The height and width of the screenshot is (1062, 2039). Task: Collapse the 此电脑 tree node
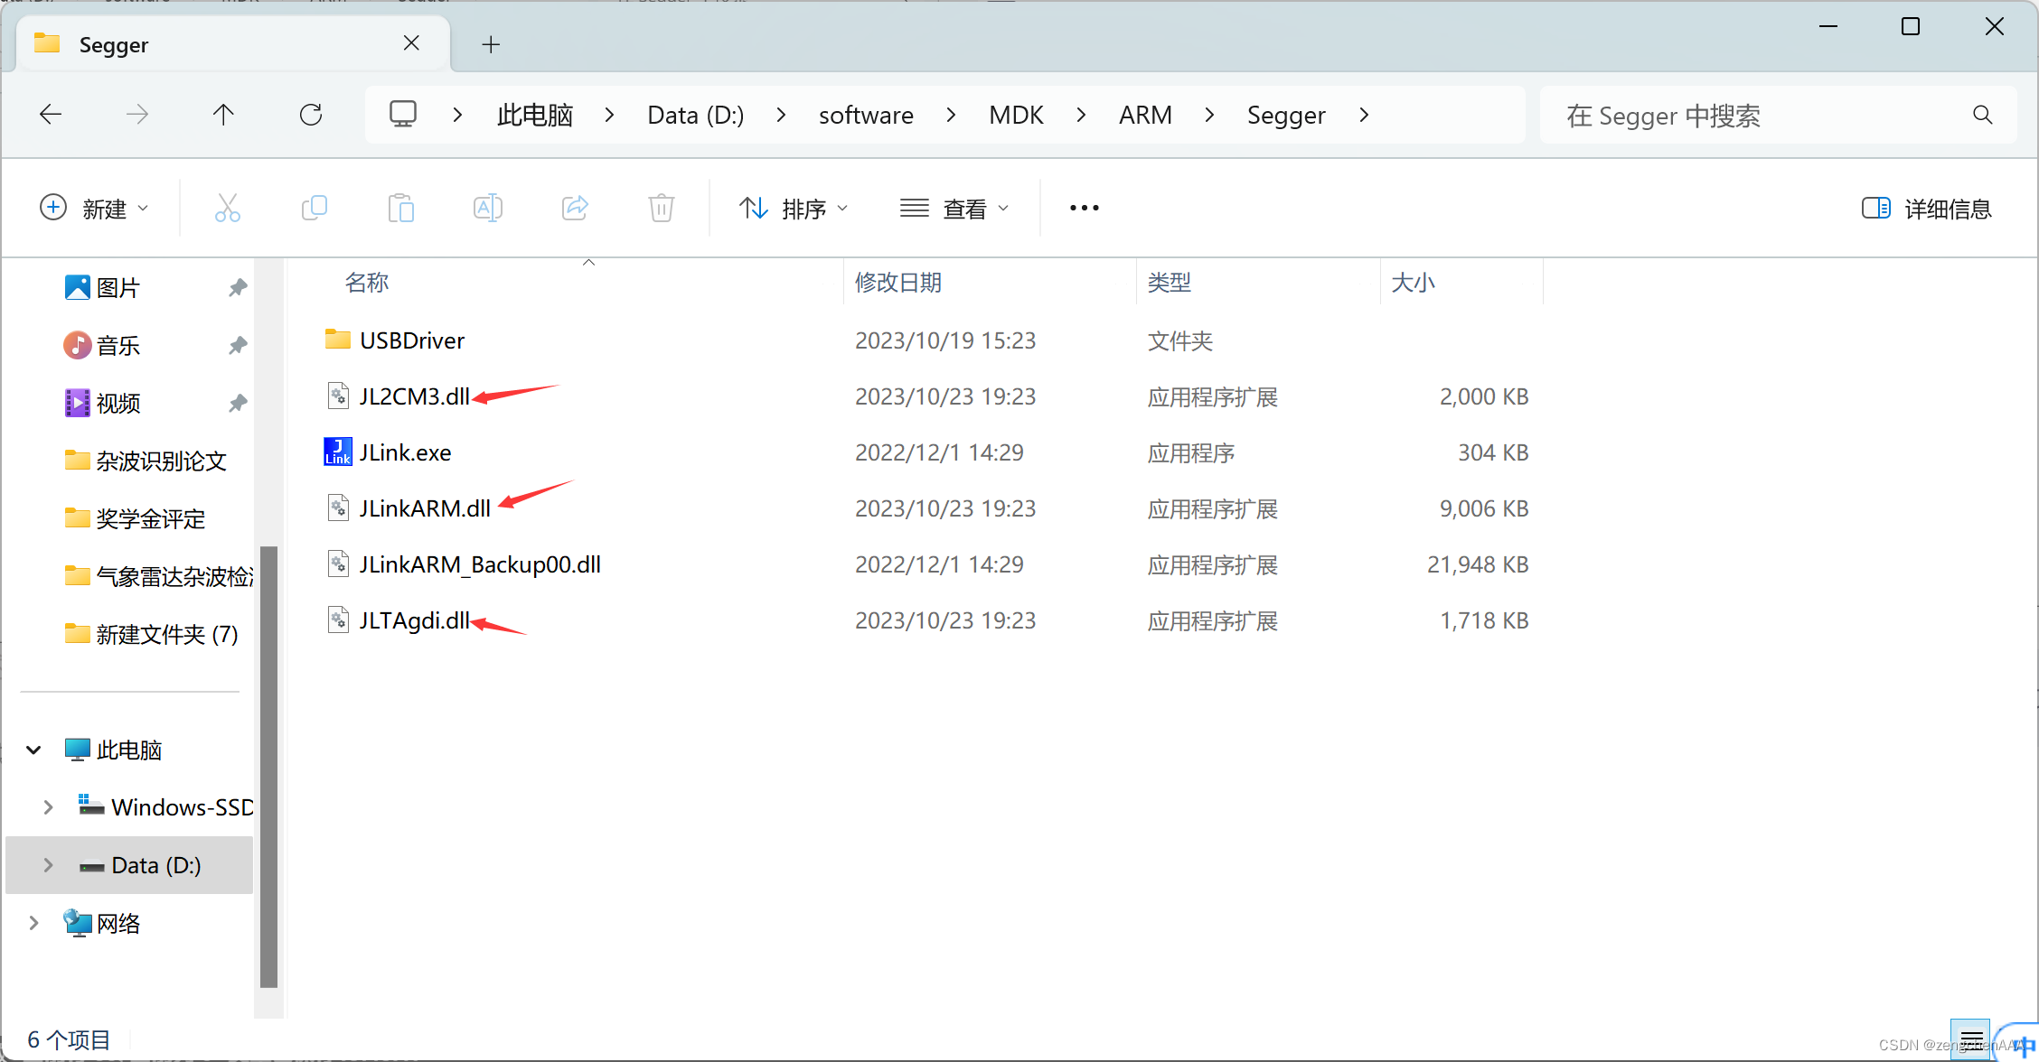[33, 750]
